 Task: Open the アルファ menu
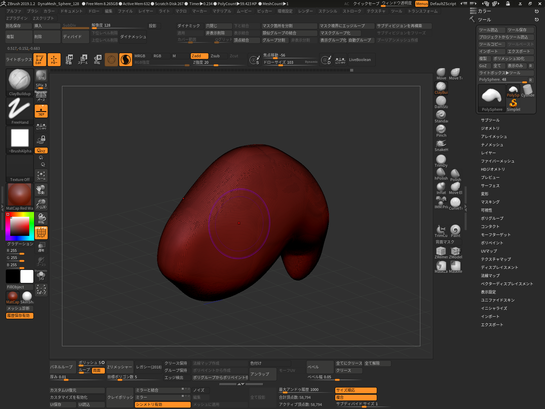tap(14, 11)
